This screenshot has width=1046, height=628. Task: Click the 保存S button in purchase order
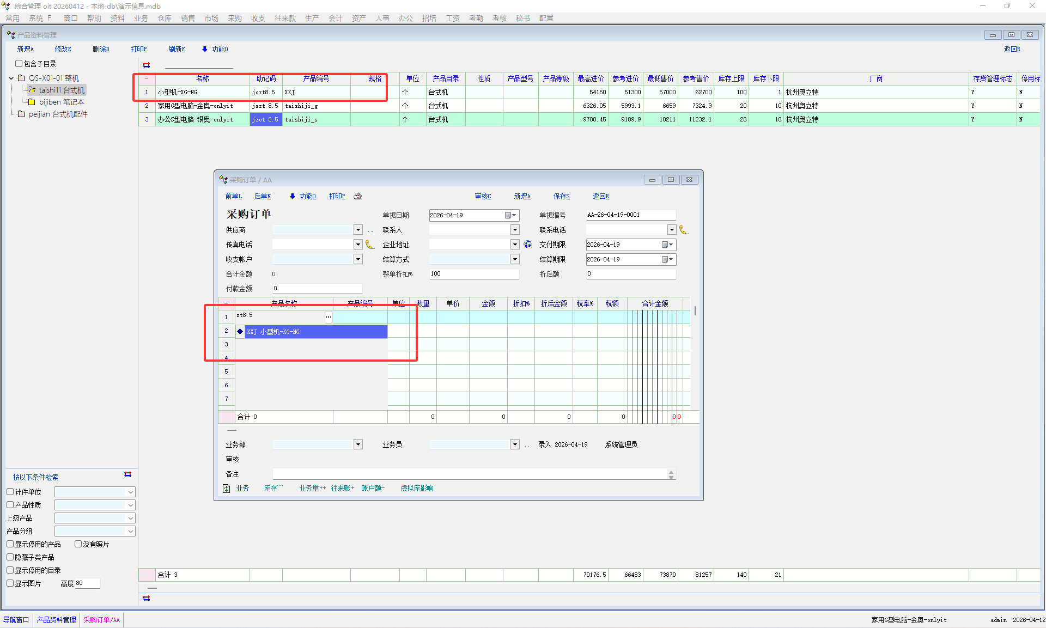pos(561,196)
